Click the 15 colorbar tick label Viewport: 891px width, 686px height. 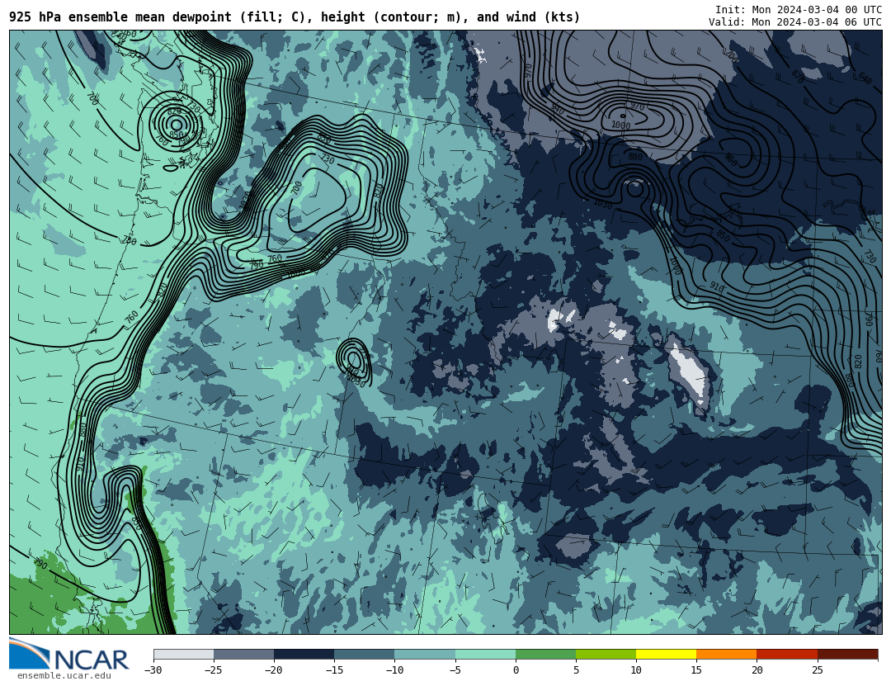click(x=696, y=670)
